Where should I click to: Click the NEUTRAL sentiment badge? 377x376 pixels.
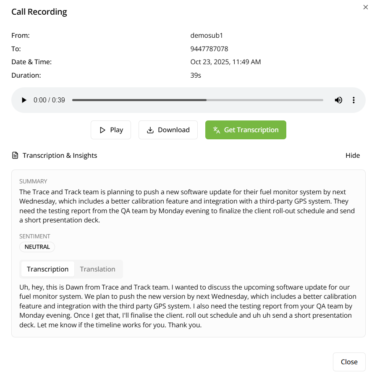[x=37, y=247]
